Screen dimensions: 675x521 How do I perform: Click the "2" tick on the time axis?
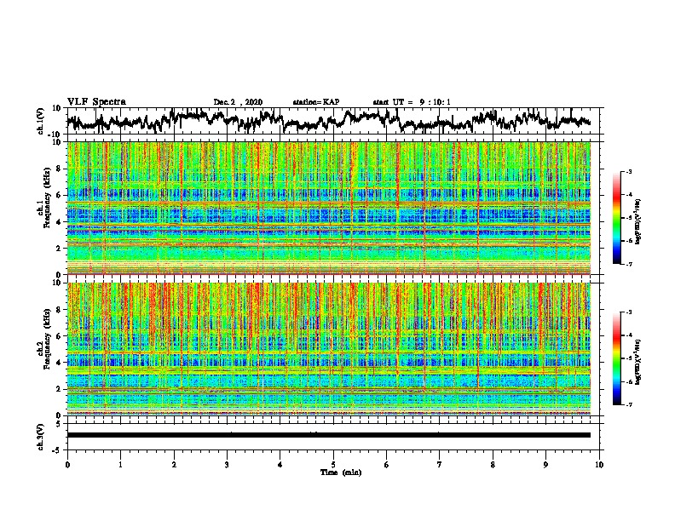click(x=174, y=465)
